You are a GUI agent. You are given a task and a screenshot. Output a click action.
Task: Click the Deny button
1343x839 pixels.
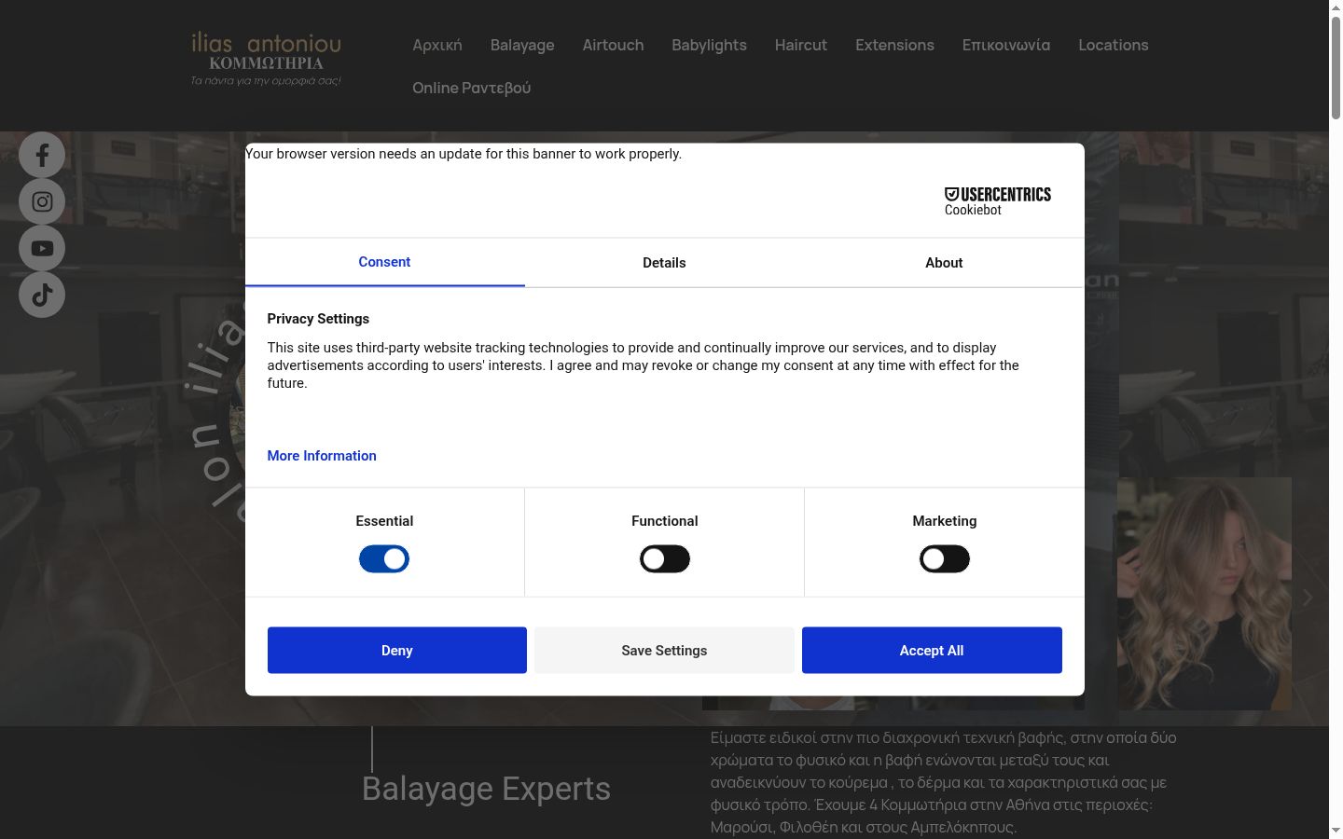coord(397,650)
